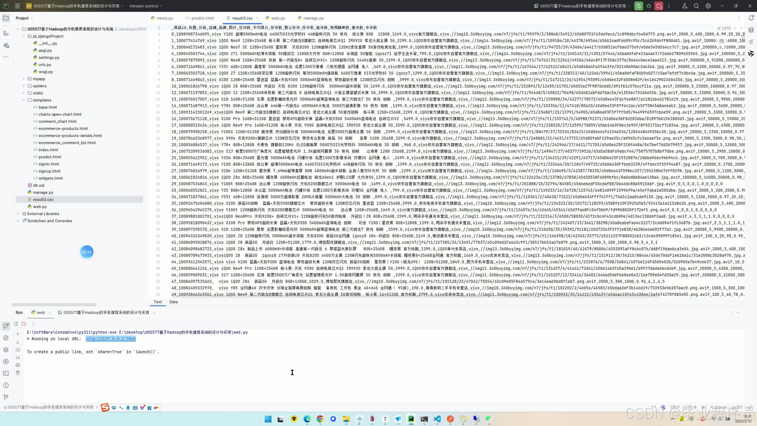Open the main hamburger menu
This screenshot has width=757, height=426.
tap(17, 6)
